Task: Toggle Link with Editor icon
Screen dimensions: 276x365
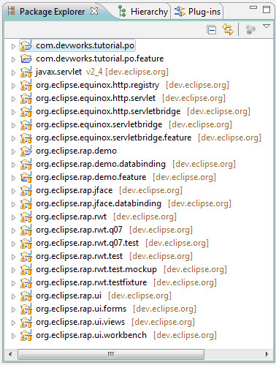Action: [x=228, y=29]
